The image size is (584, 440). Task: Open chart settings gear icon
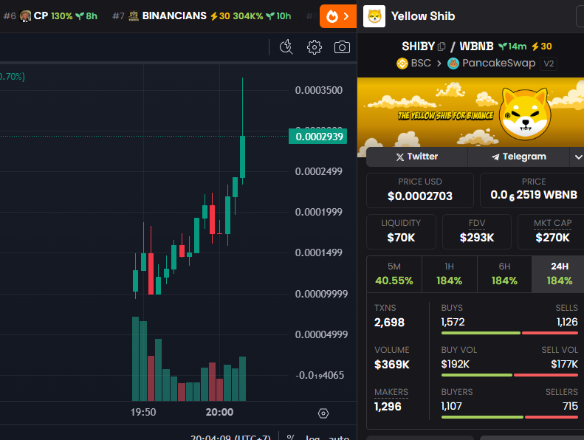pos(315,47)
